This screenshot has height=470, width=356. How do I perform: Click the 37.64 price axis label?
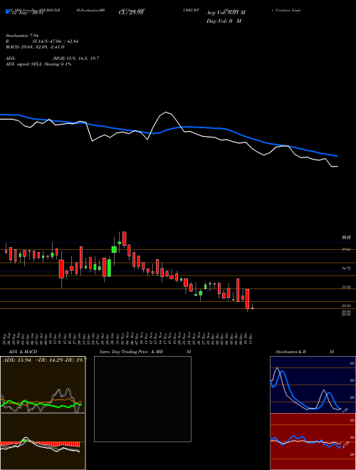coord(346,249)
